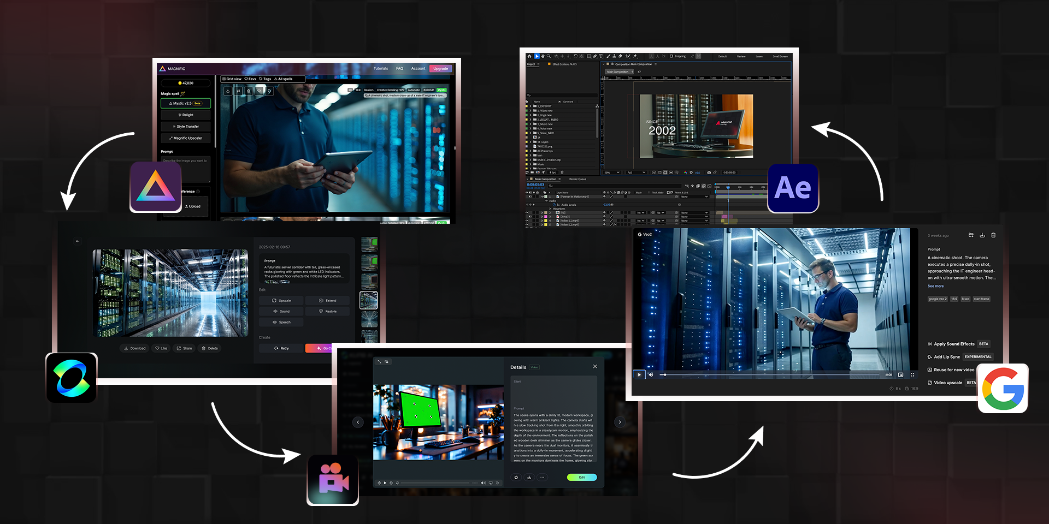Viewport: 1049px width, 524px height.
Task: Select the Type tool in After Effects toolbar
Action: coord(601,56)
